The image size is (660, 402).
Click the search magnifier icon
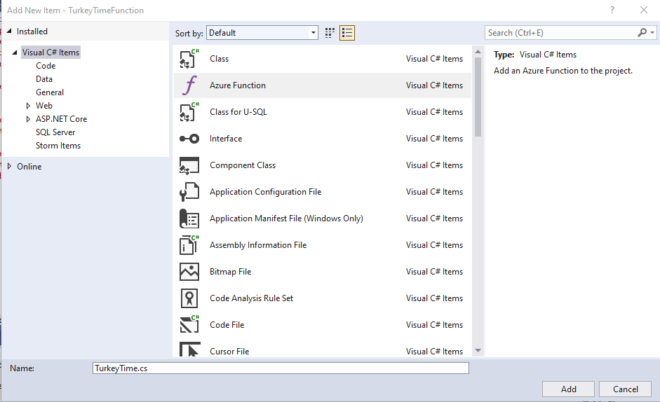click(642, 32)
